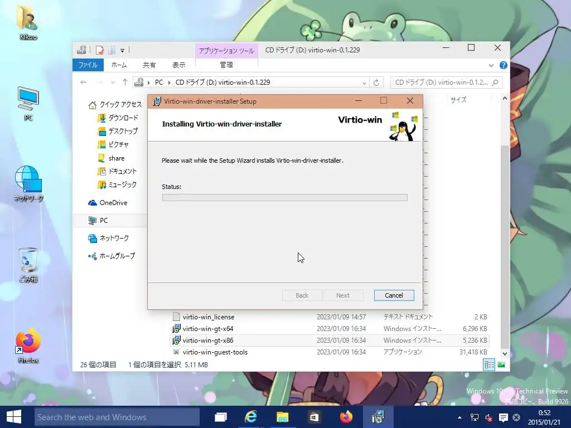This screenshot has height=428, width=571.
Task: Open the 管理 ribbon tab
Action: [x=226, y=65]
